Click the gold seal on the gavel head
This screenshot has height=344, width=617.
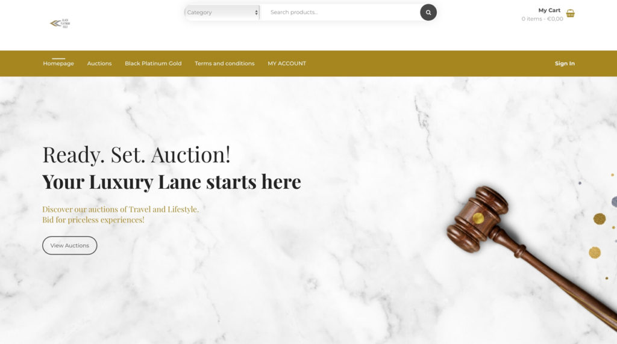click(478, 218)
